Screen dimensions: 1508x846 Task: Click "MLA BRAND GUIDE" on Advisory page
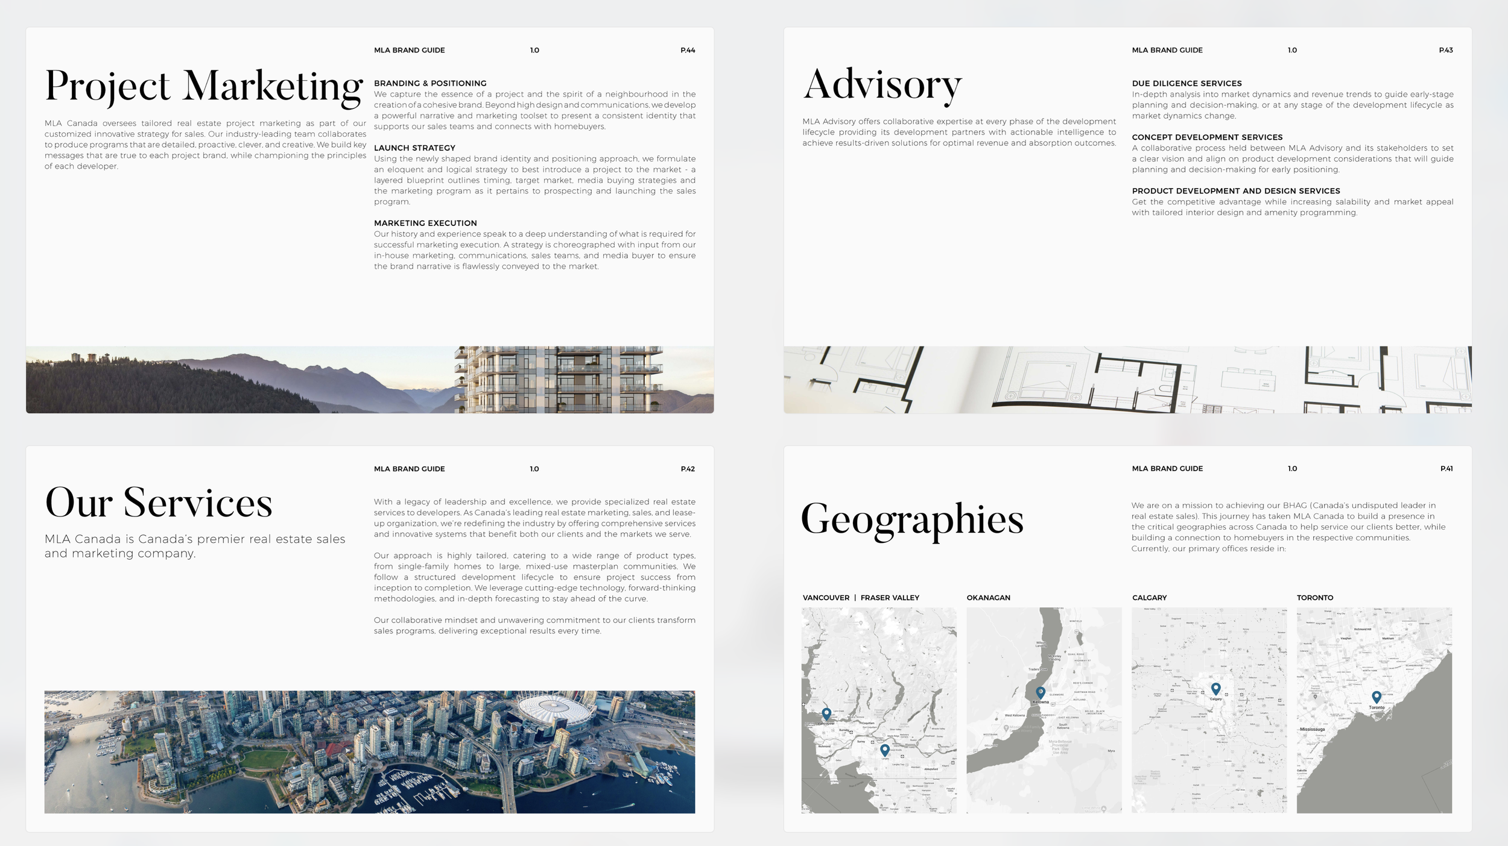(1167, 50)
